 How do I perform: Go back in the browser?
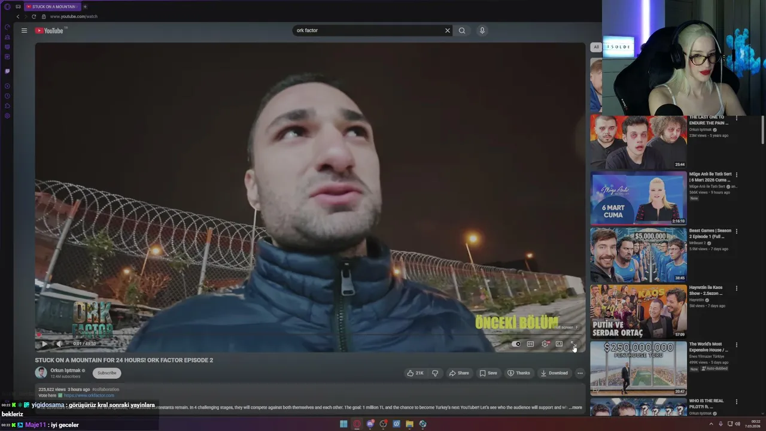point(17,16)
